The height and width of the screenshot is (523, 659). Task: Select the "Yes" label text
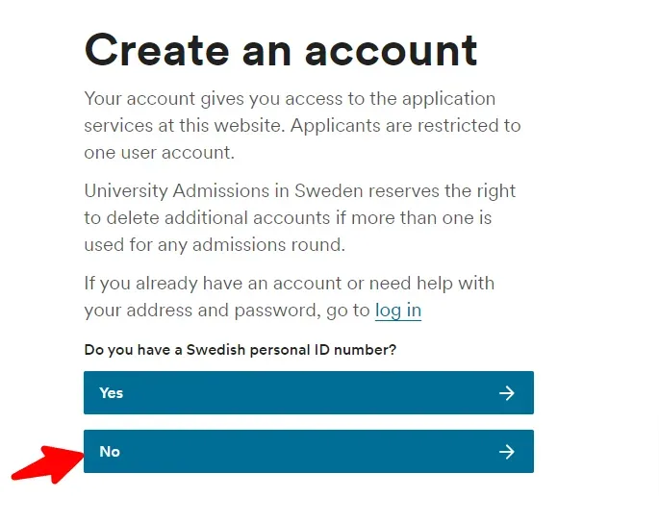pyautogui.click(x=112, y=392)
